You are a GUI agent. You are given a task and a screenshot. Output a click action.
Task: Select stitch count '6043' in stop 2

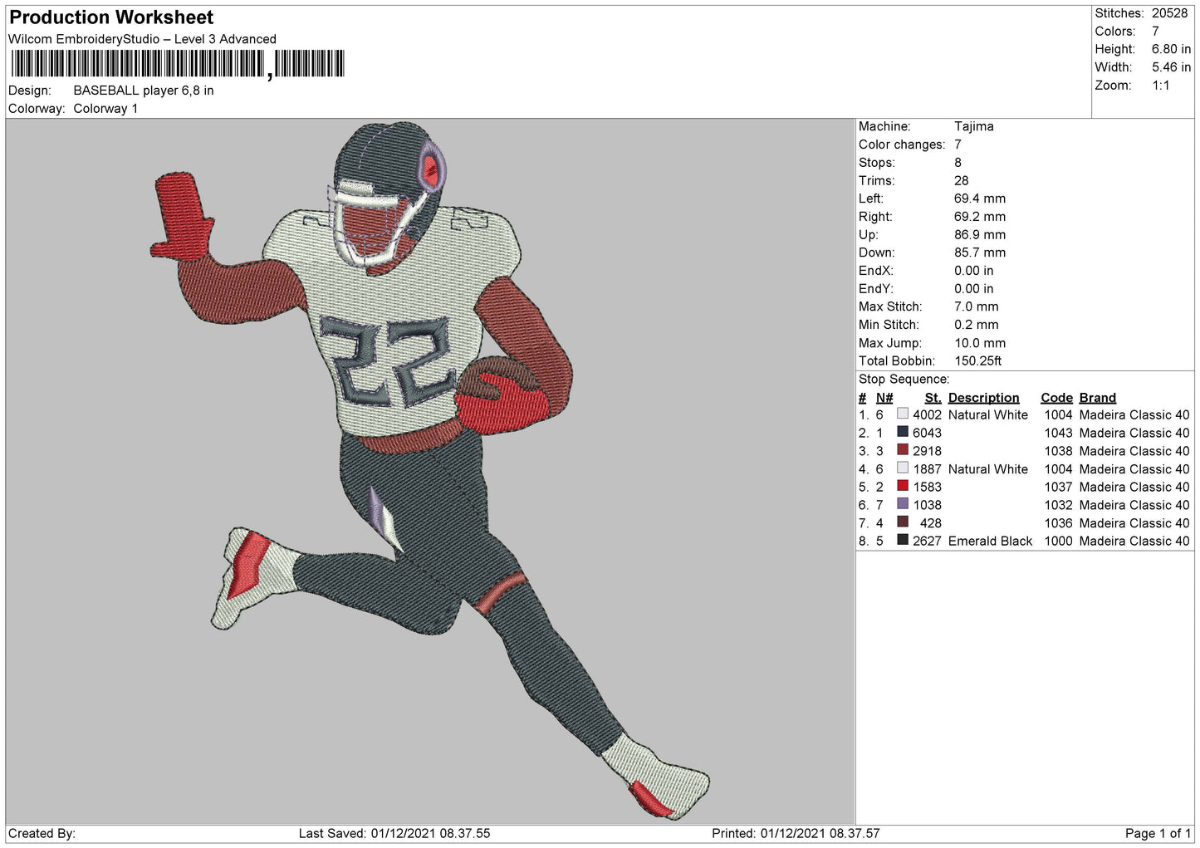[x=927, y=433]
